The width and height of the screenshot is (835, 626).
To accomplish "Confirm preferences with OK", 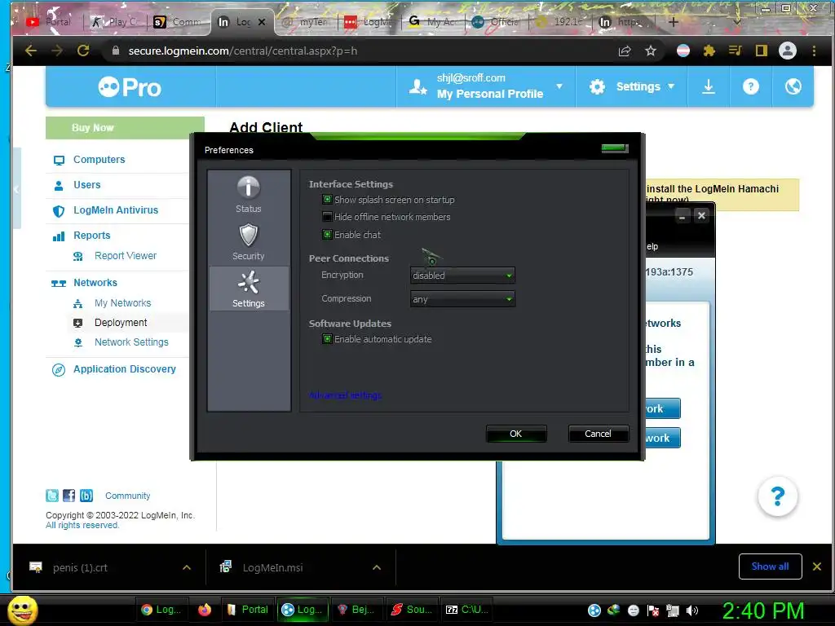I will (515, 434).
